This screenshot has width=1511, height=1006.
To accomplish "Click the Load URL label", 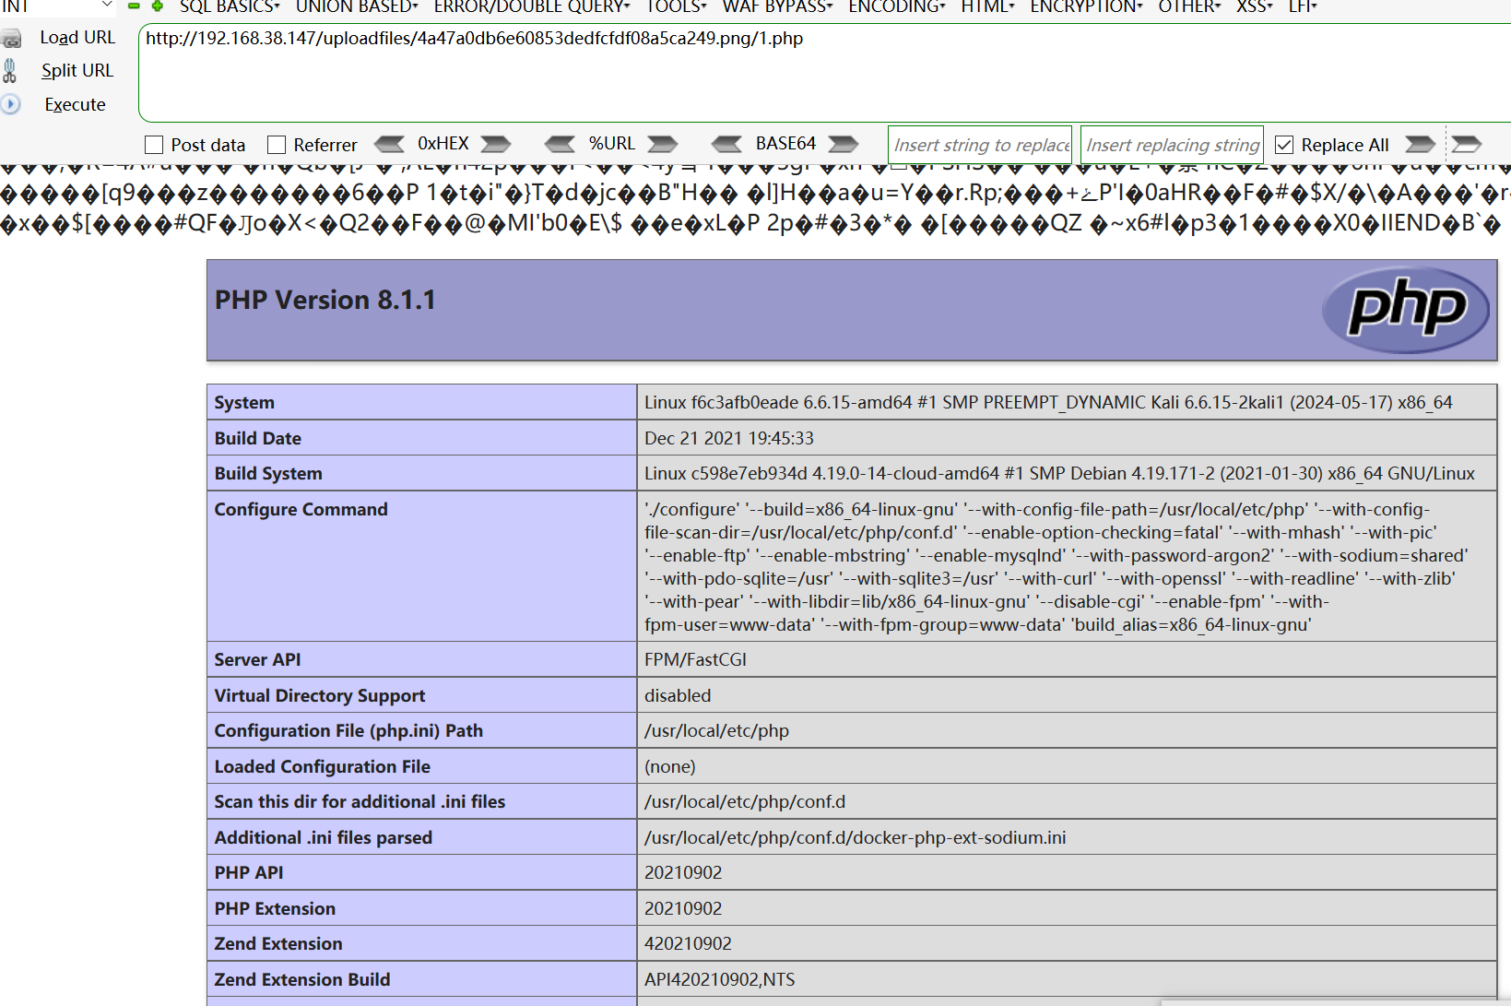I will [77, 38].
